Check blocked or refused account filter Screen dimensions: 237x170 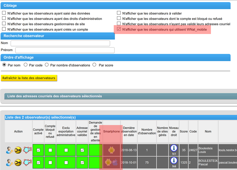coord(119,18)
